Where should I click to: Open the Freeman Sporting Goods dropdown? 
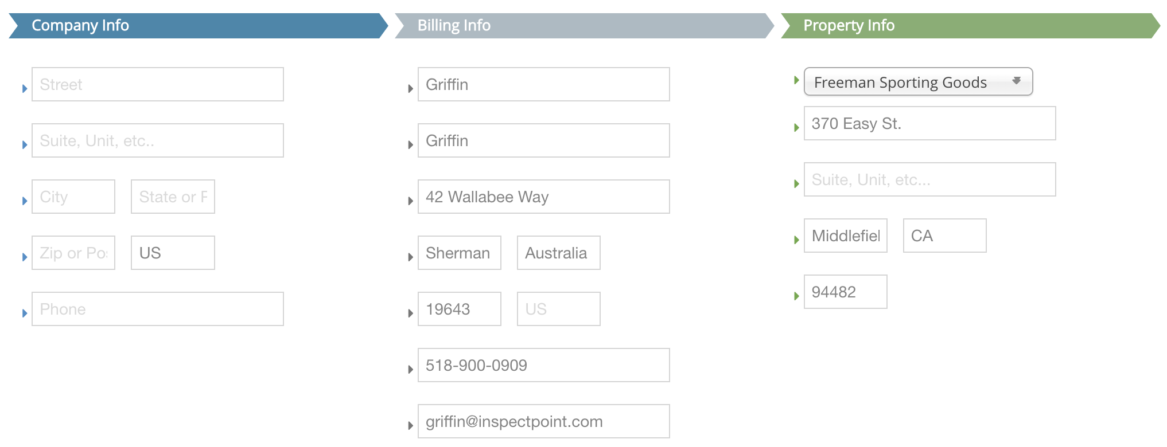(918, 82)
